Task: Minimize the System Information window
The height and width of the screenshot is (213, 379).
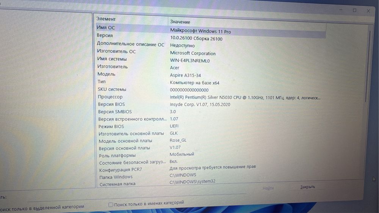Action: [341, 10]
